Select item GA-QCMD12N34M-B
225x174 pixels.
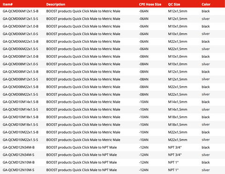point(19,147)
